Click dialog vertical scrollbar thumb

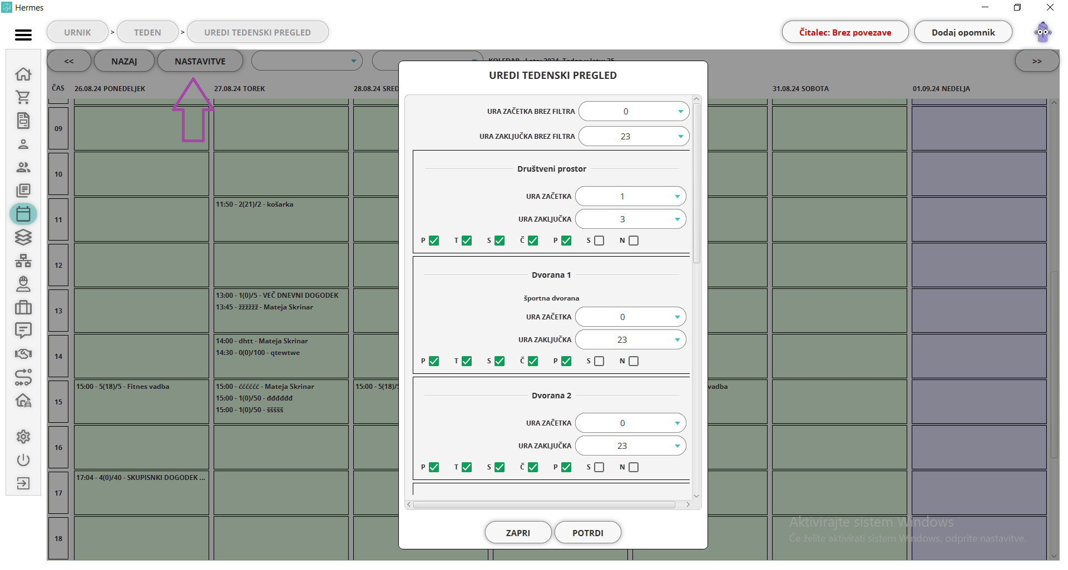click(696, 183)
